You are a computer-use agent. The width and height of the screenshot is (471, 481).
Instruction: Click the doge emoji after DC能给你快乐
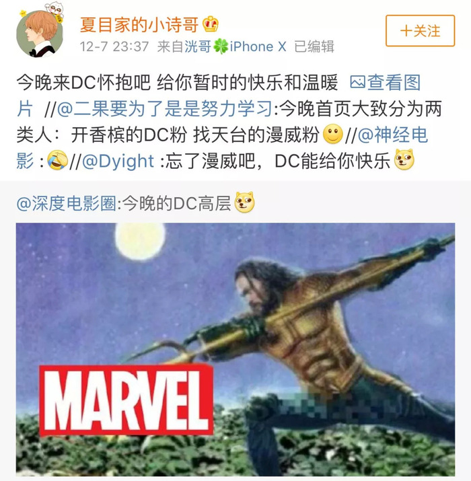coord(404,160)
